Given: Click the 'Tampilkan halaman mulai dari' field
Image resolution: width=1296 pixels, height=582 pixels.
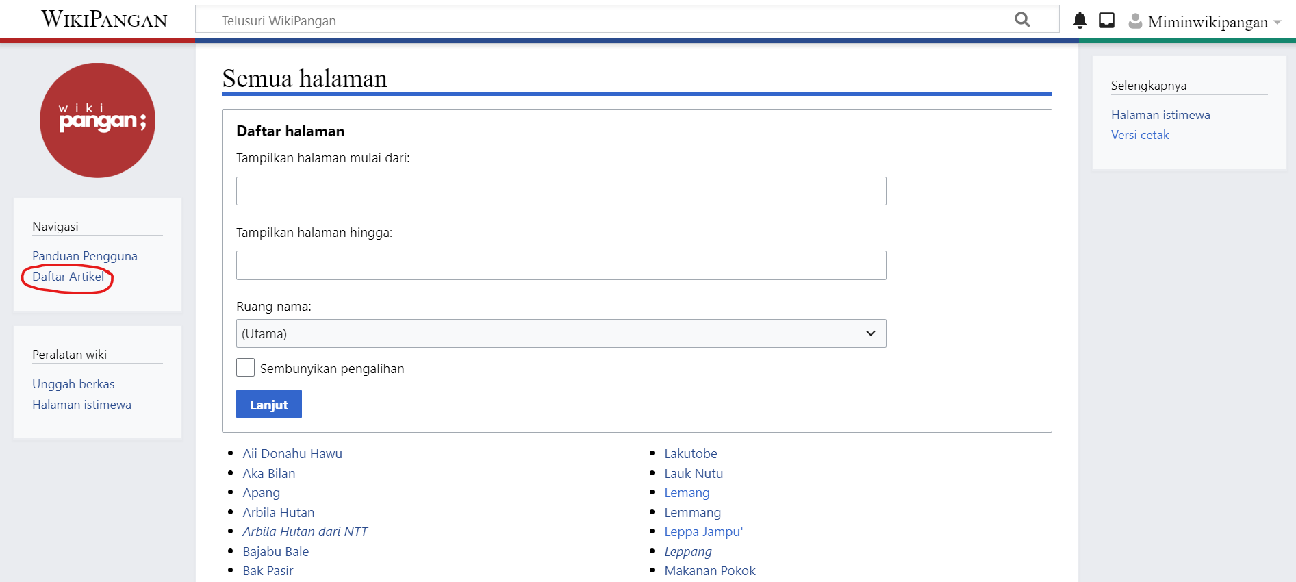Looking at the screenshot, I should pos(561,191).
